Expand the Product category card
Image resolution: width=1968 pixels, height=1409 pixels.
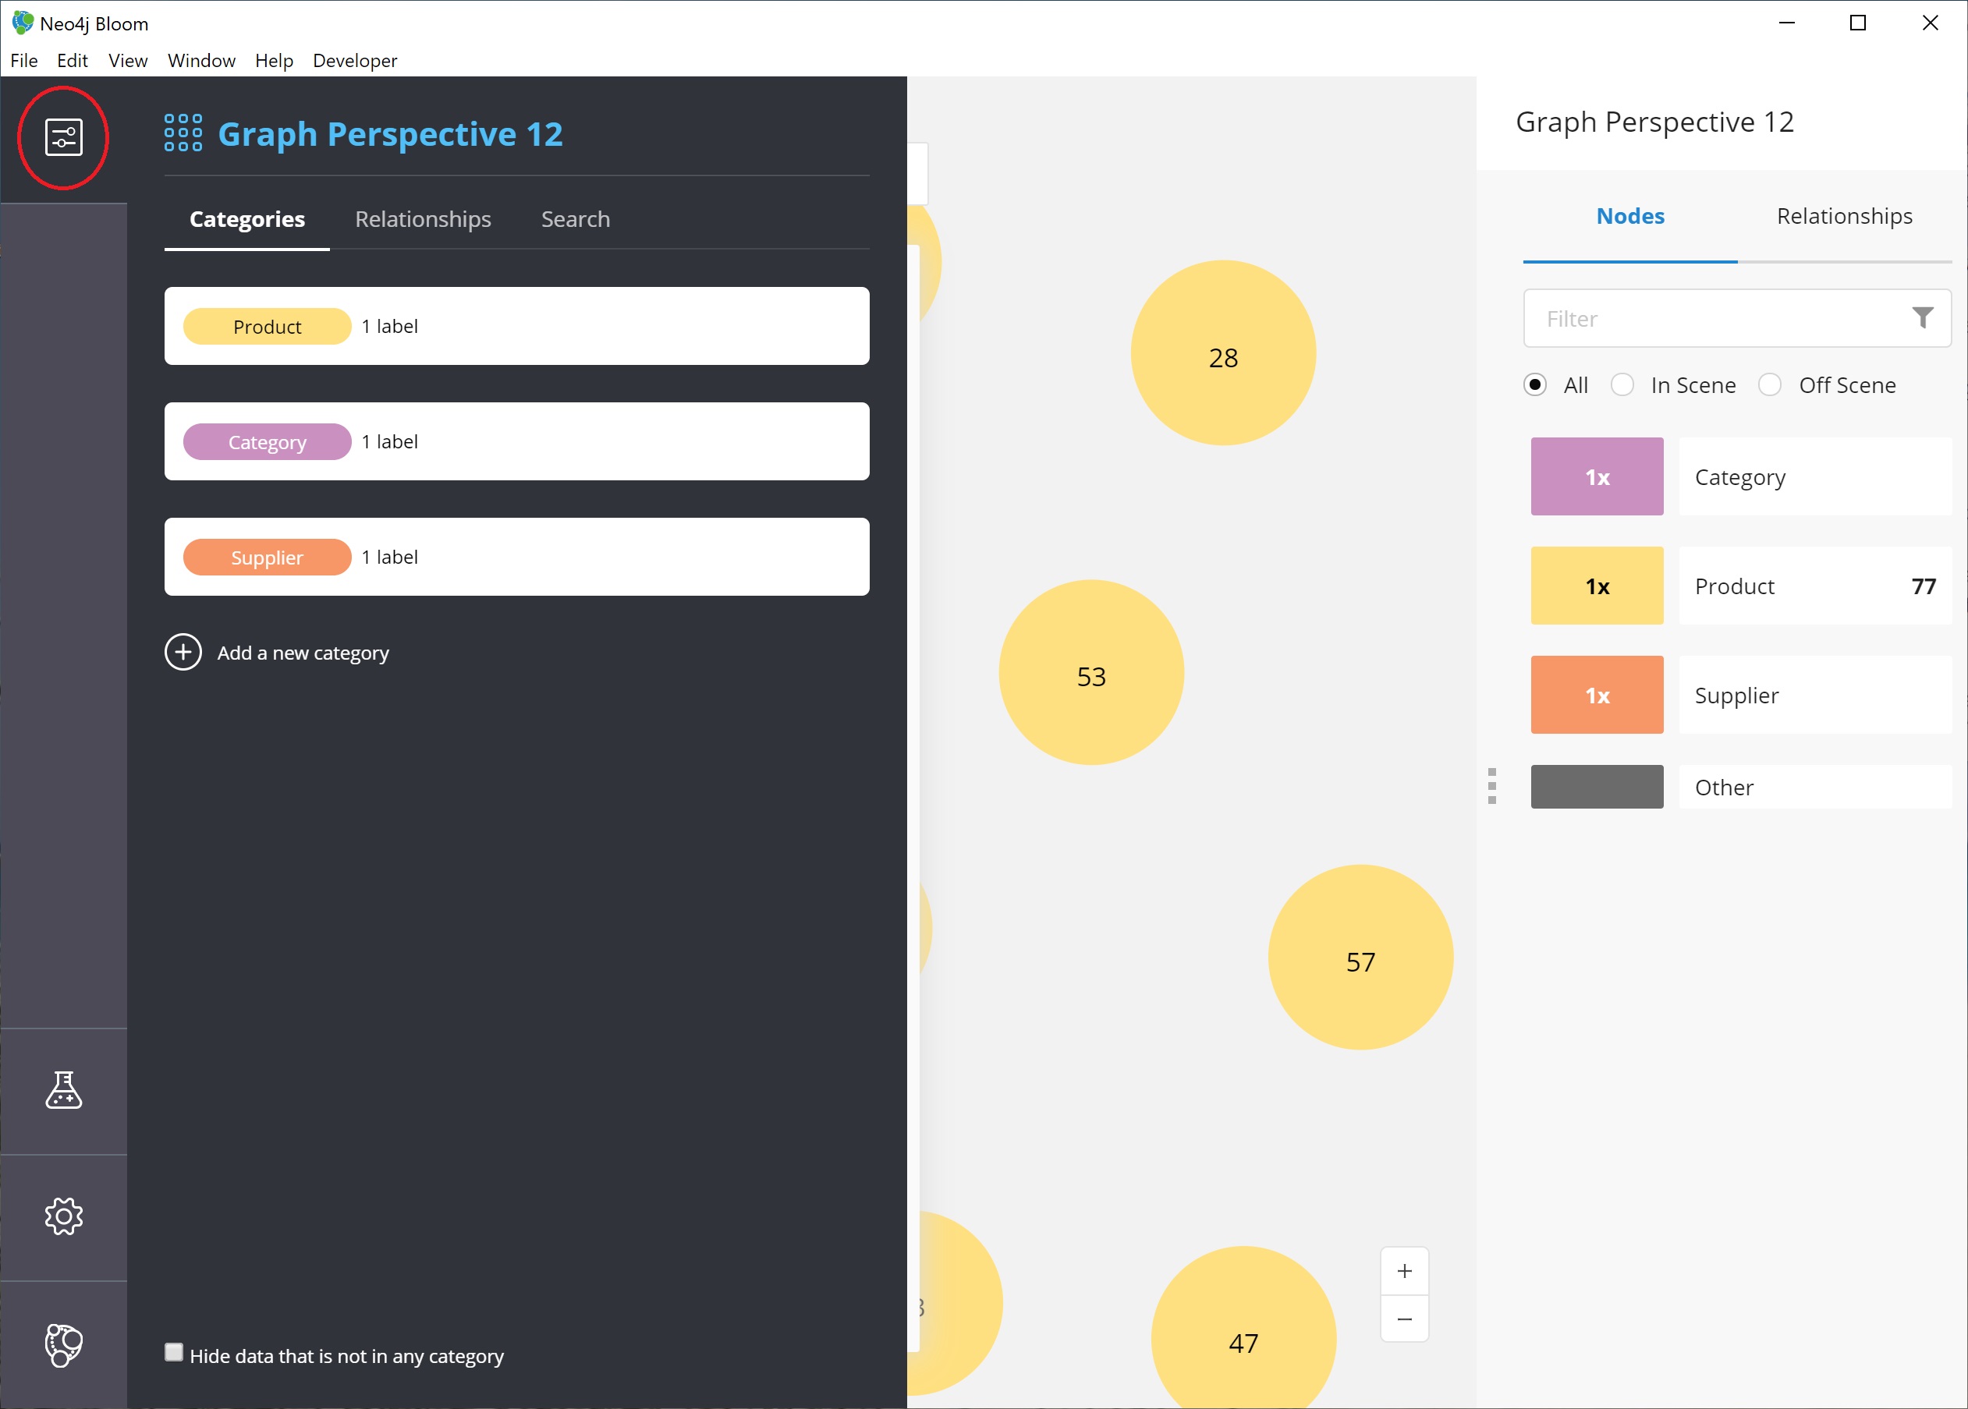516,326
